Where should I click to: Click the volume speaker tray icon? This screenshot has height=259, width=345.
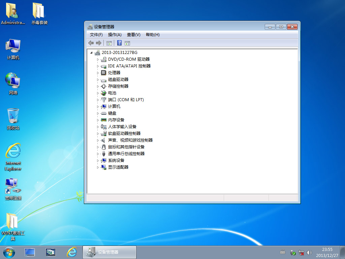click(x=309, y=253)
